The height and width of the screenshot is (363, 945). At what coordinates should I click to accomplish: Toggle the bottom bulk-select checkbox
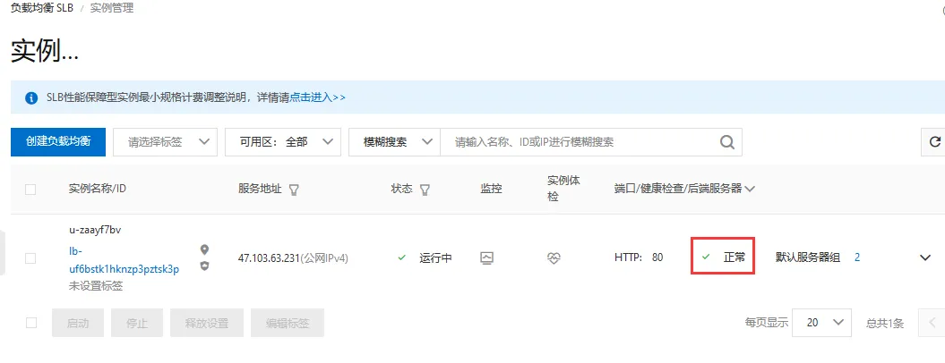tap(30, 323)
